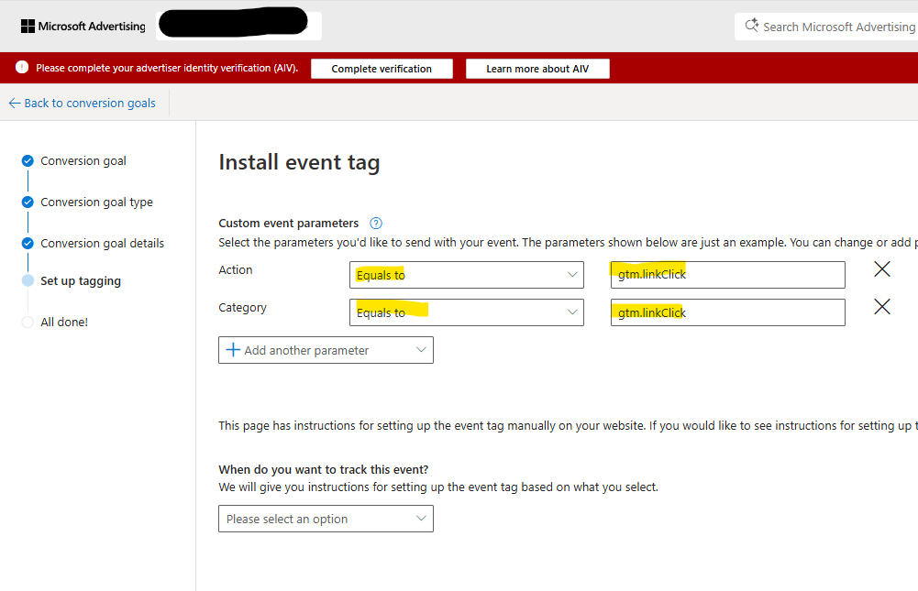Expand the Add another parameter dropdown
Viewport: 918px width, 591px height.
point(326,350)
